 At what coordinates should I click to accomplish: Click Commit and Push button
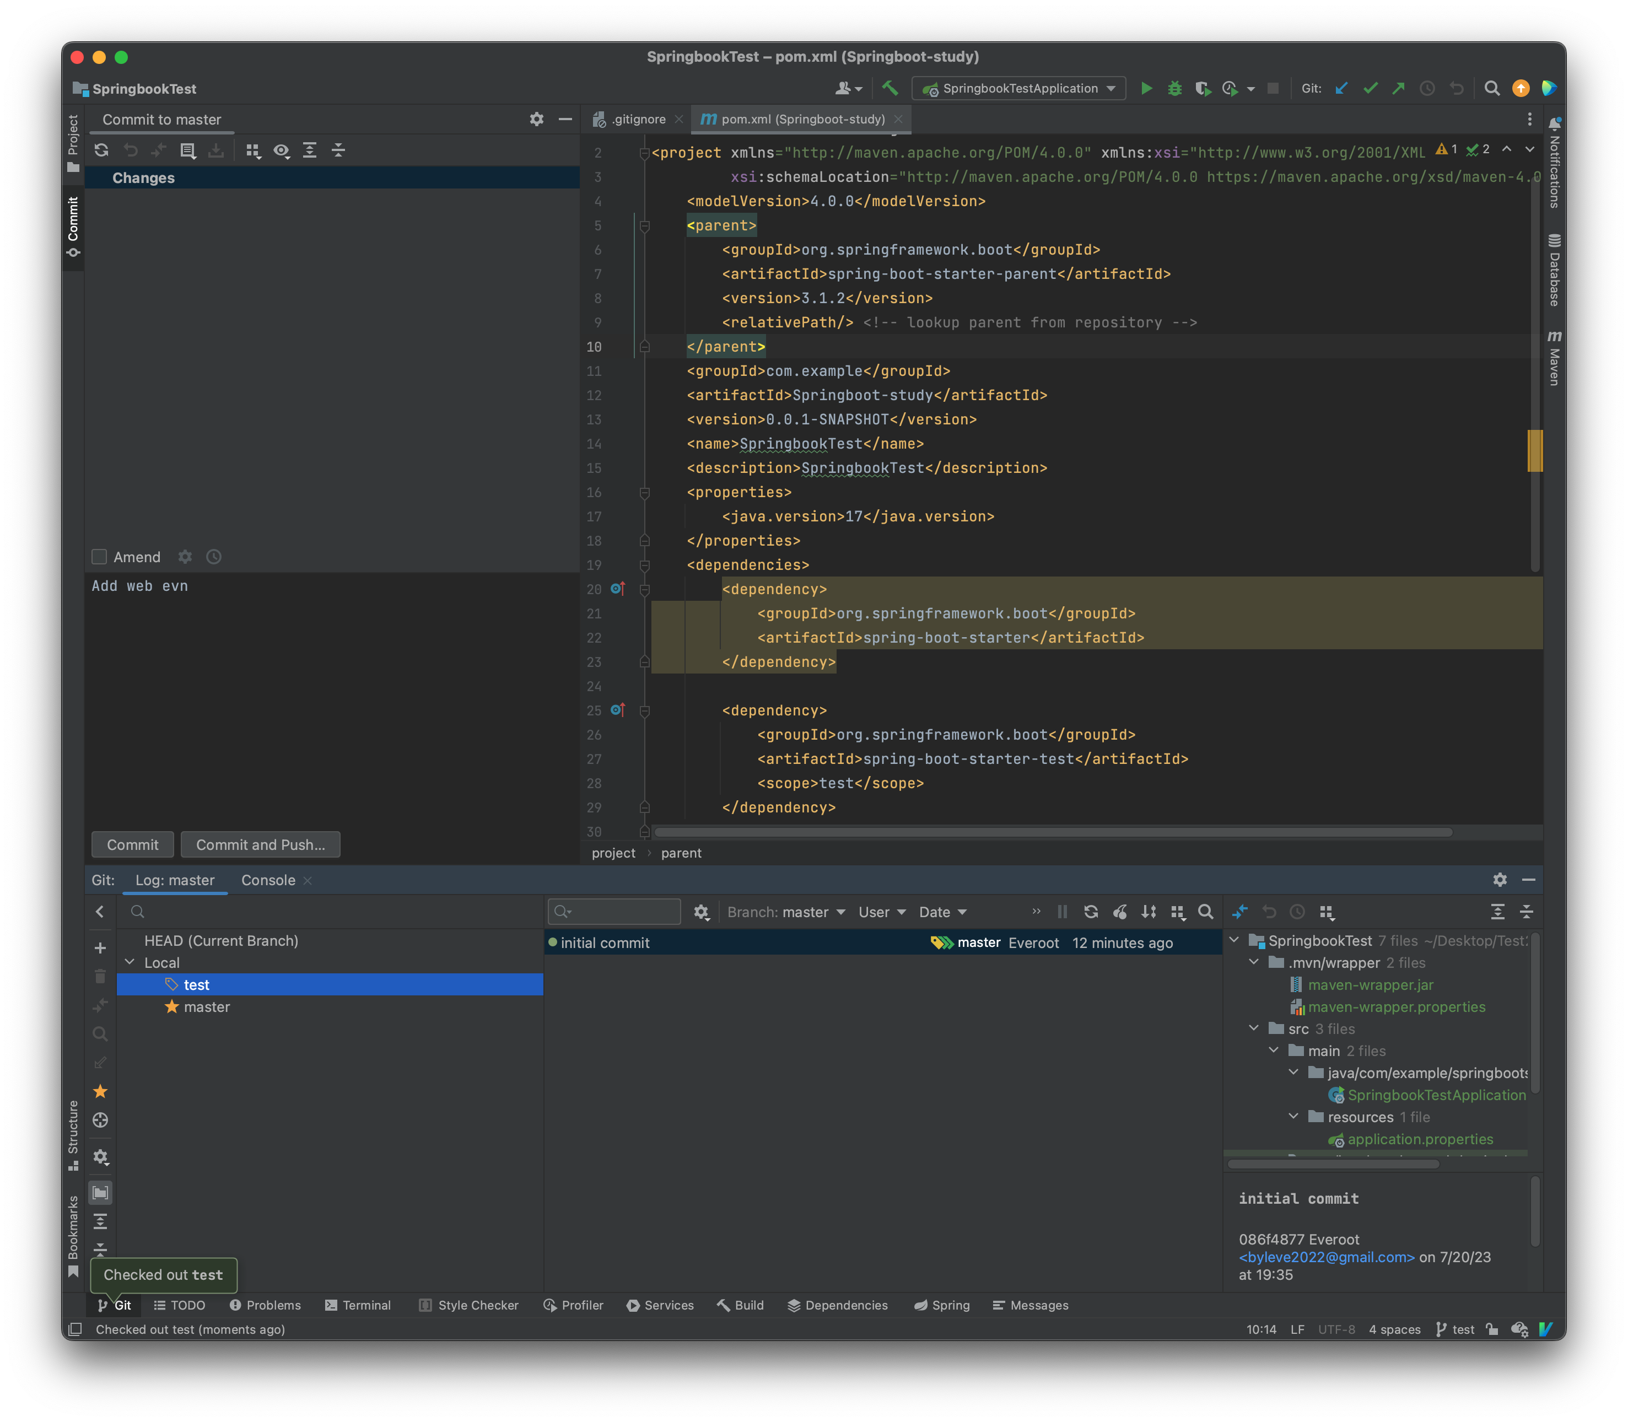point(260,844)
